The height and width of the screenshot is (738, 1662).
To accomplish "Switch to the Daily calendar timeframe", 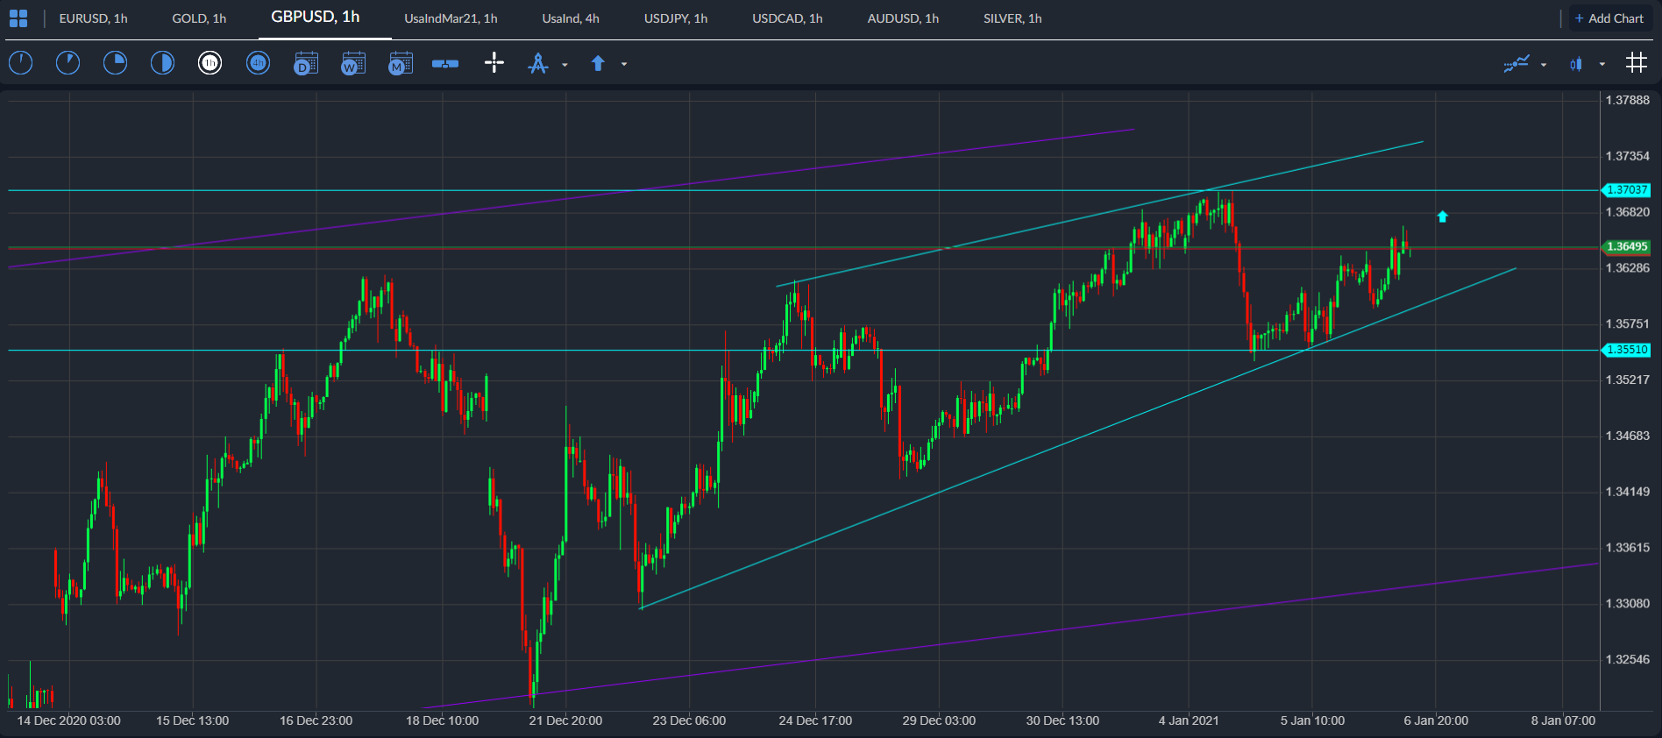I will pyautogui.click(x=305, y=63).
